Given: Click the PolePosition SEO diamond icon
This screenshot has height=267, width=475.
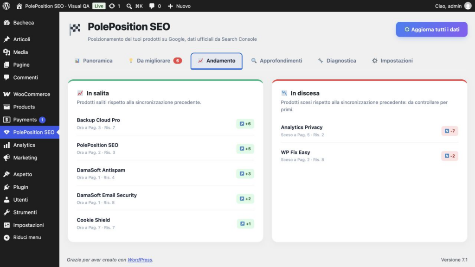Looking at the screenshot, I should click(x=6, y=132).
